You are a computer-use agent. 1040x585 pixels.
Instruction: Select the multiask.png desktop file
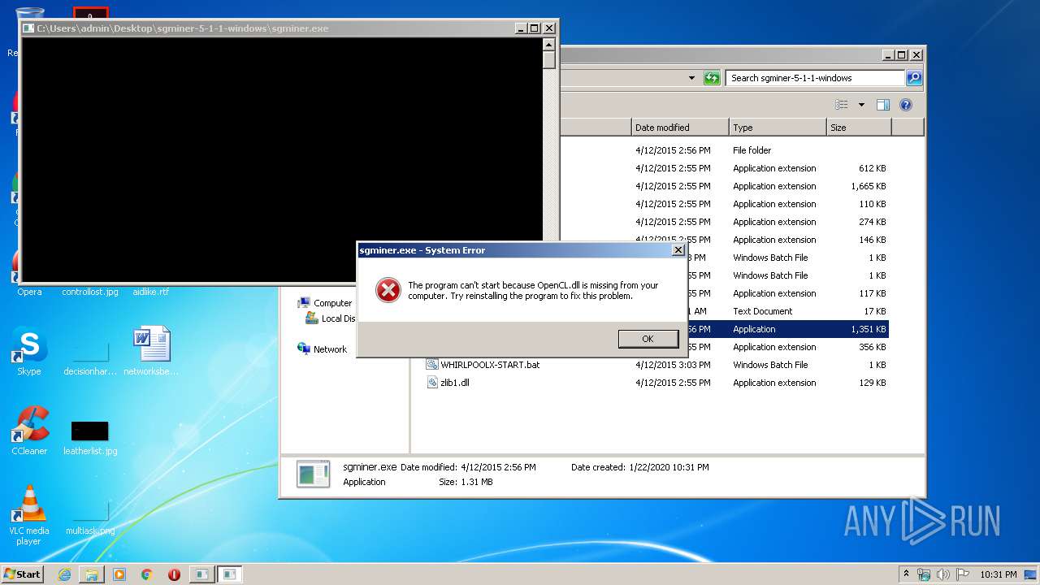pyautogui.click(x=90, y=518)
